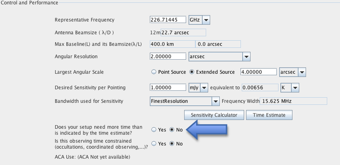Open the FinestResolution bandwidth dropdown
This screenshot has height=165, width=340.
pyautogui.click(x=185, y=101)
